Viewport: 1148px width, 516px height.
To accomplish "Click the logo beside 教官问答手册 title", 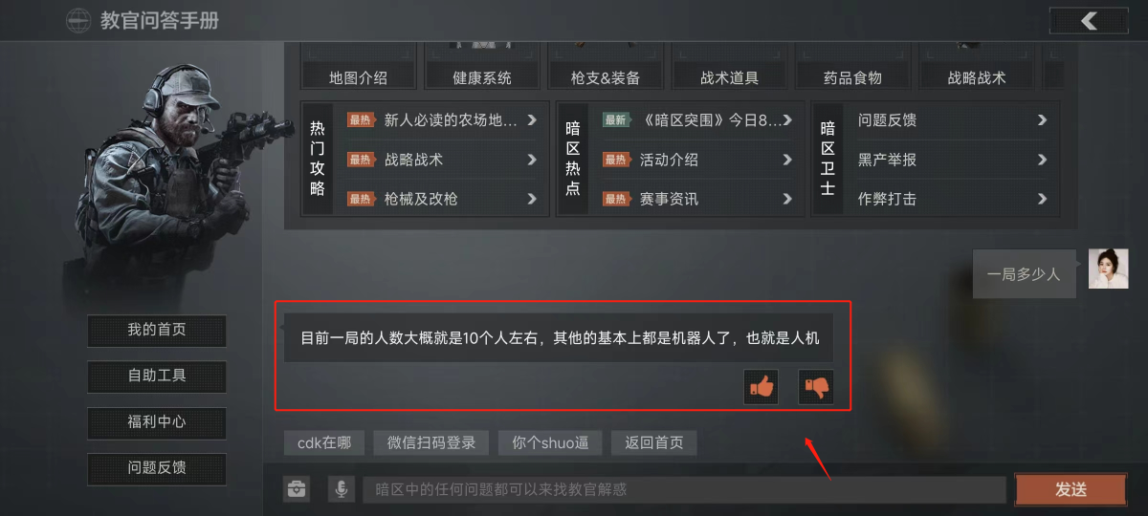I will [x=79, y=20].
